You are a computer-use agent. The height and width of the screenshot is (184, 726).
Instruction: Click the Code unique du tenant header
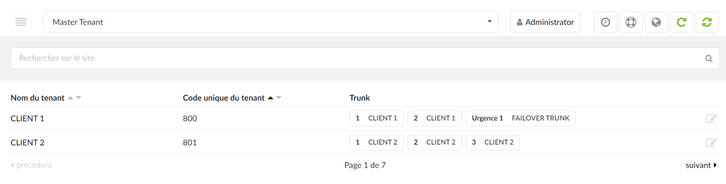[x=224, y=98]
